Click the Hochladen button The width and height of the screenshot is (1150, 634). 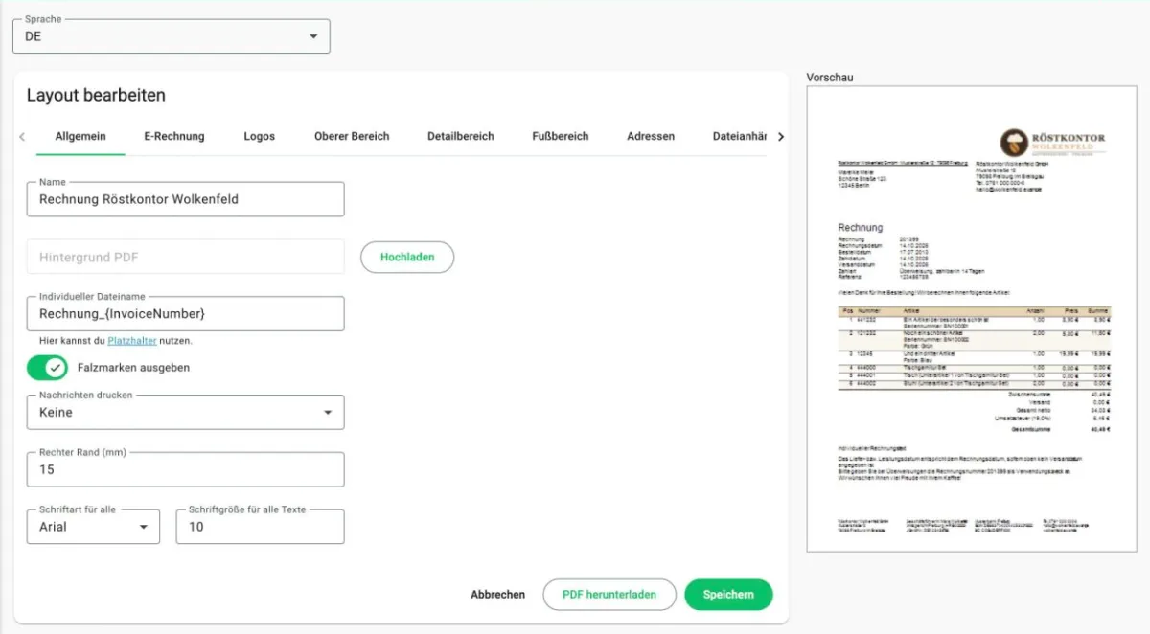pos(407,257)
